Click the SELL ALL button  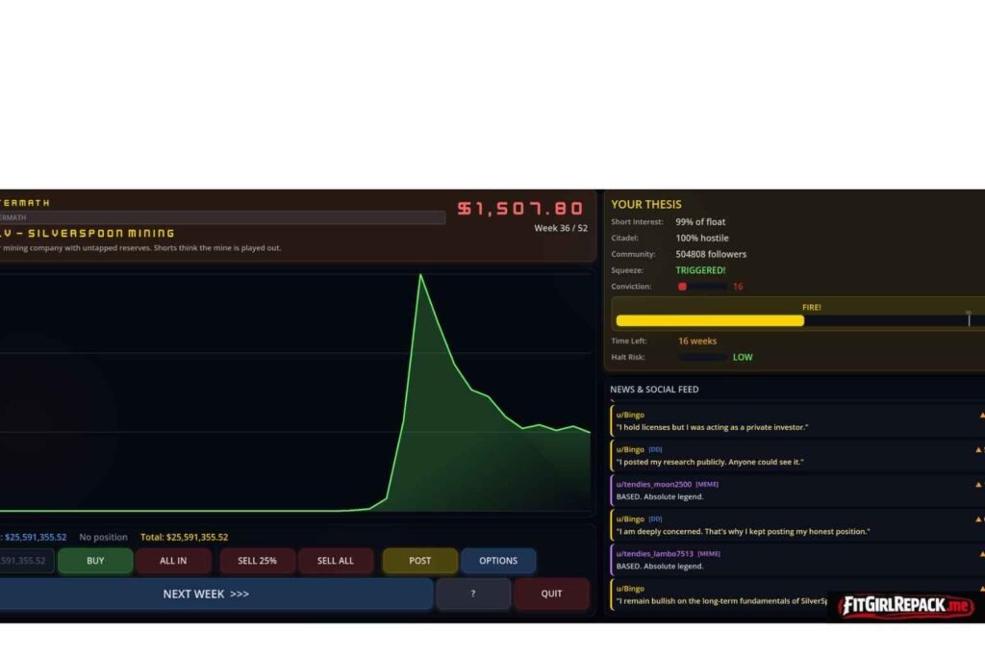coord(336,561)
